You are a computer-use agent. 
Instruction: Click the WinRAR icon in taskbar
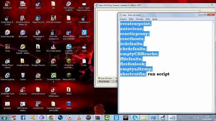coord(98,118)
